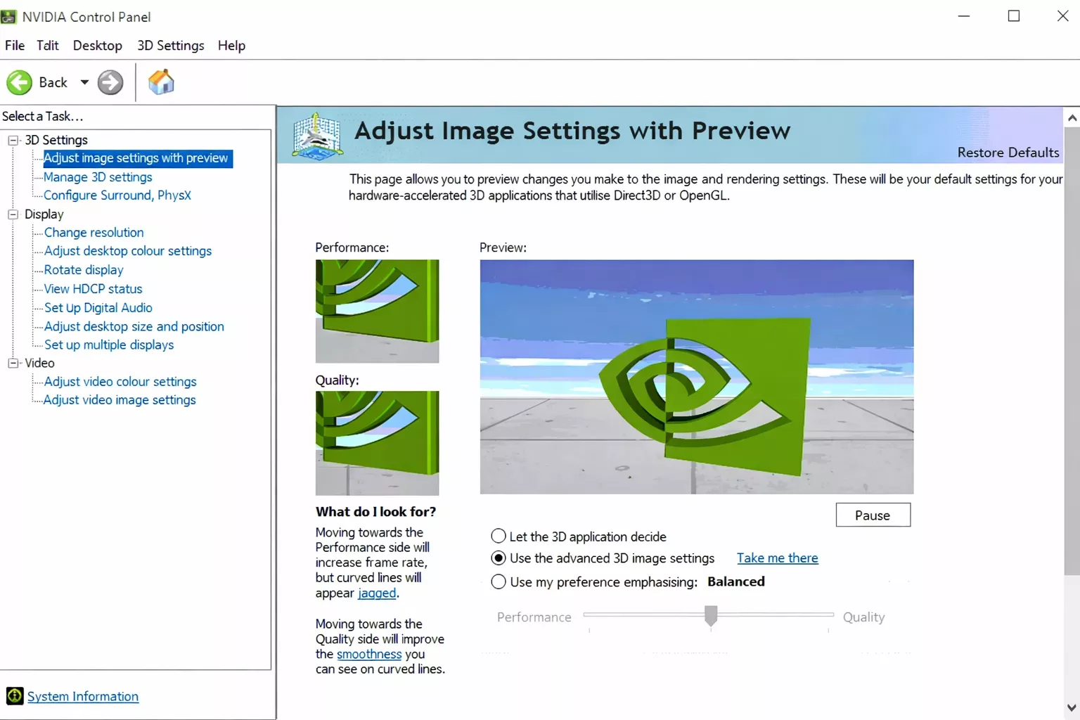Click the Pause preview button
This screenshot has height=720, width=1080.
click(x=873, y=515)
